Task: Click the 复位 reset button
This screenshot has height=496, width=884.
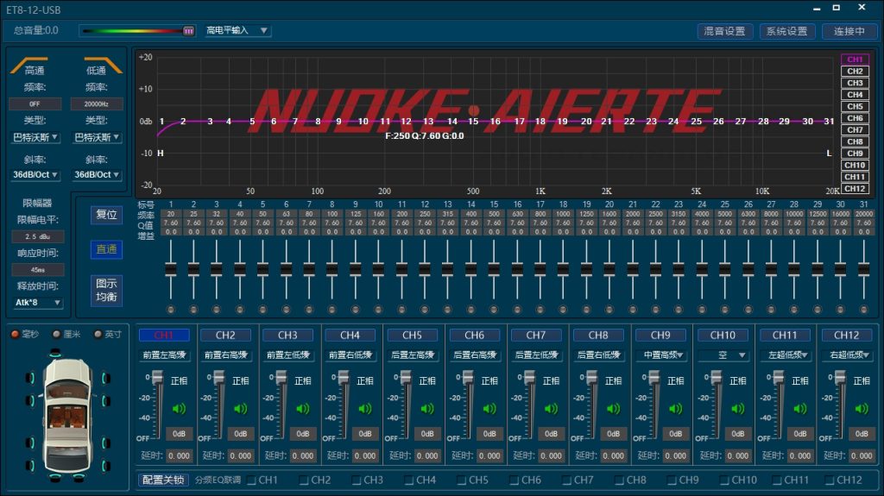Action: [106, 215]
